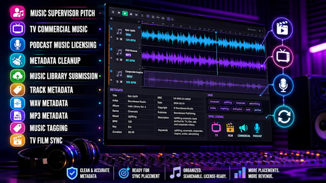Click the blue Epic Uplift waveform
Screen dimensions: 326x183
coord(203,40)
